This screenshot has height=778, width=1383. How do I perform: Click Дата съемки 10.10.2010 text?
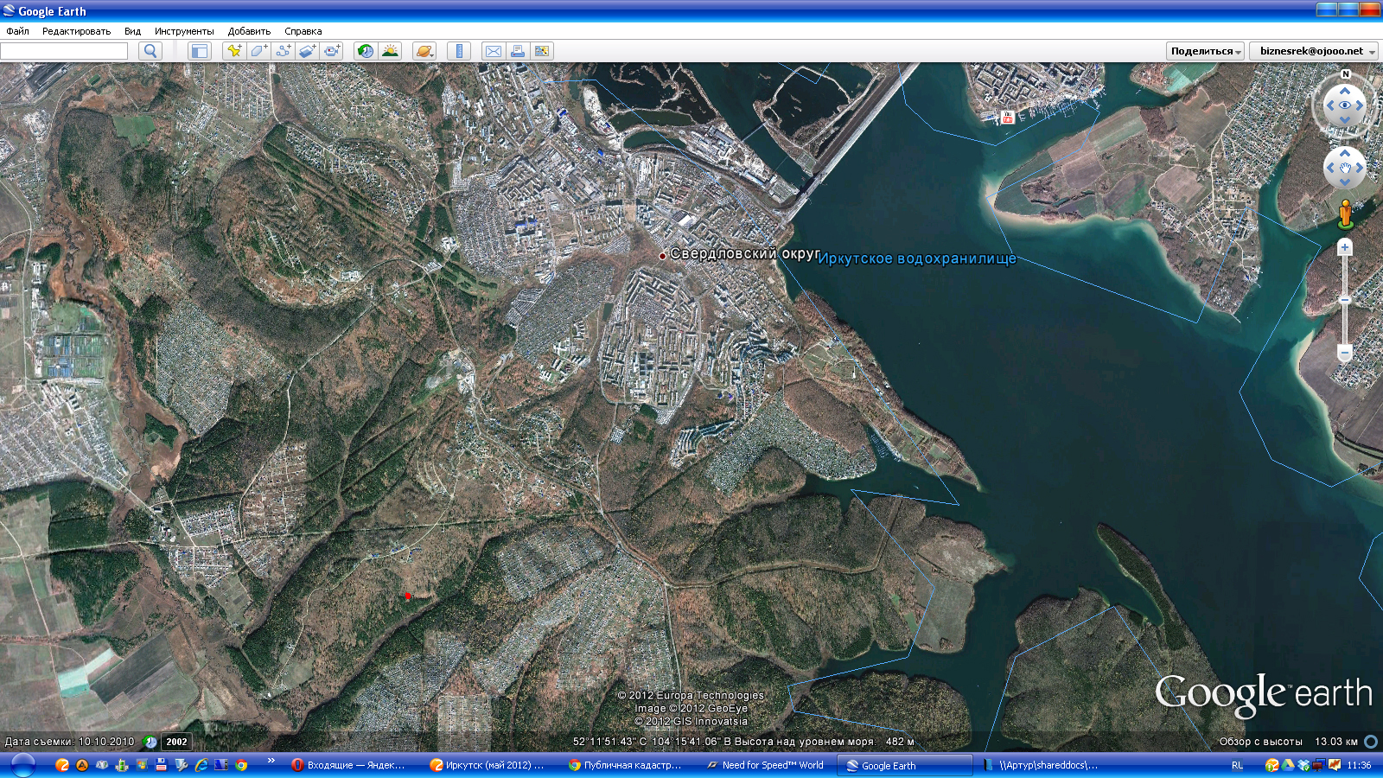70,742
